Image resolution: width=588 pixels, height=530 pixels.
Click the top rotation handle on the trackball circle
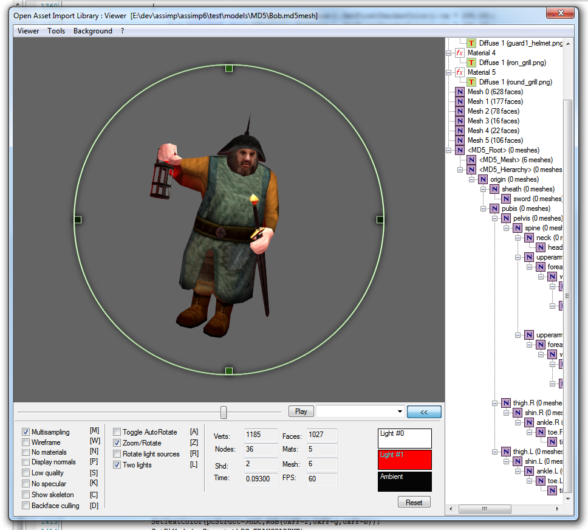229,68
